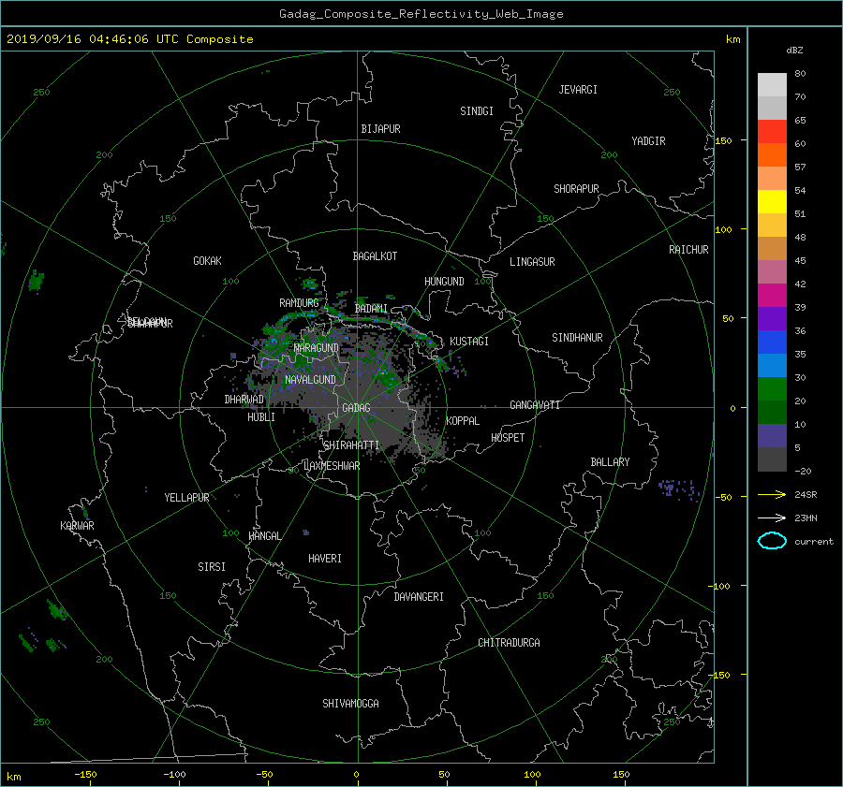Click the timestamp 2019/09/16 04:46:06 UTC Composite
The height and width of the screenshot is (787, 843).
pos(129,39)
